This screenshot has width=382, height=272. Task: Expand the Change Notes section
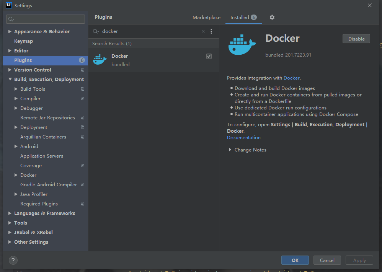coord(230,150)
